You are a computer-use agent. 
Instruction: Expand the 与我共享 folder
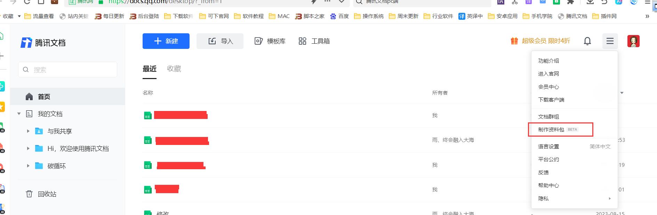tap(28, 131)
